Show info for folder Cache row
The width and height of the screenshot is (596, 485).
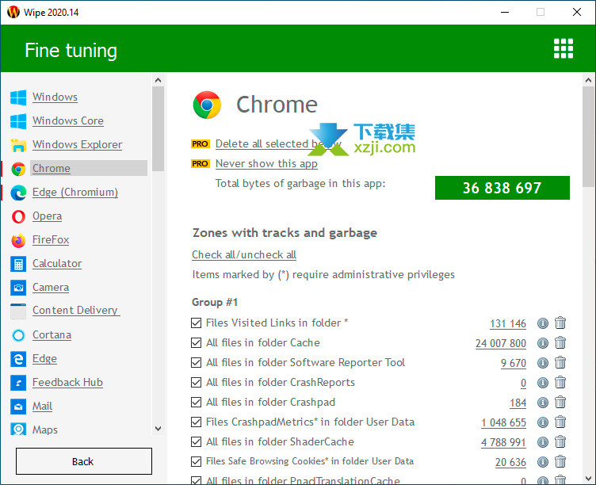tap(543, 343)
